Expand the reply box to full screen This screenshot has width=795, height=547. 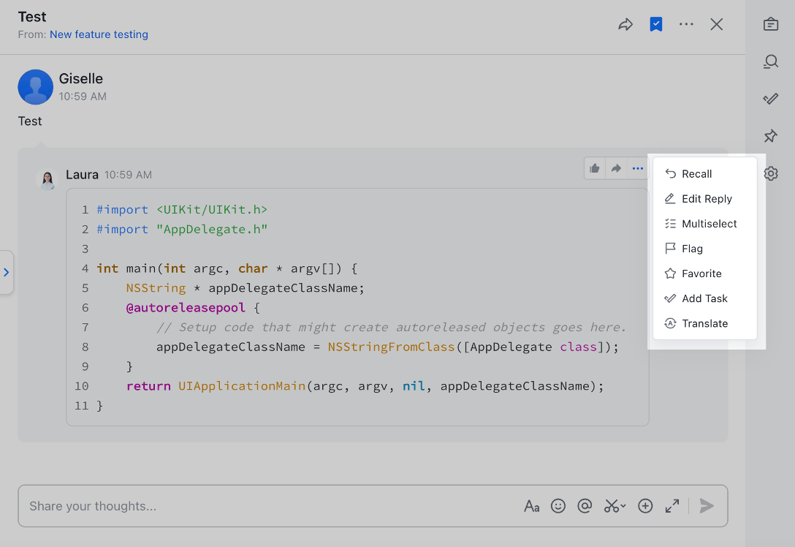point(672,505)
